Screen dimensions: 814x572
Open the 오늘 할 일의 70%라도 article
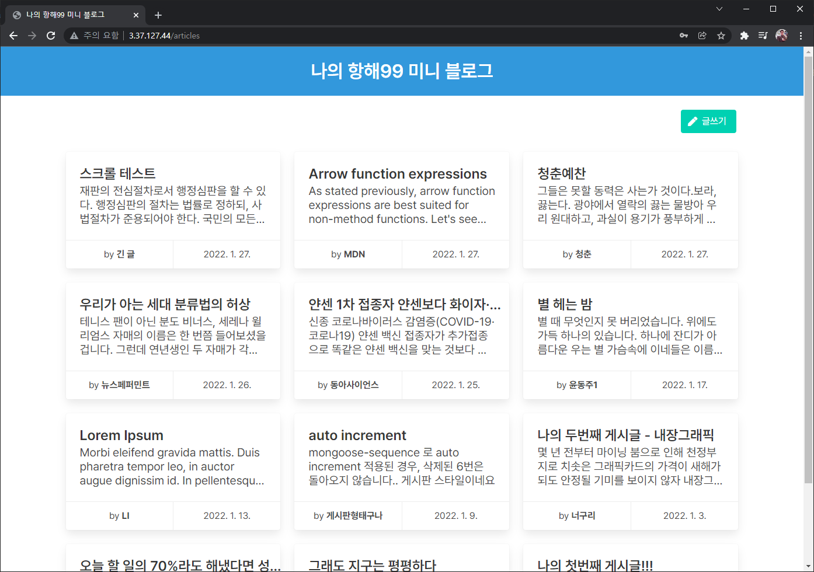[180, 565]
